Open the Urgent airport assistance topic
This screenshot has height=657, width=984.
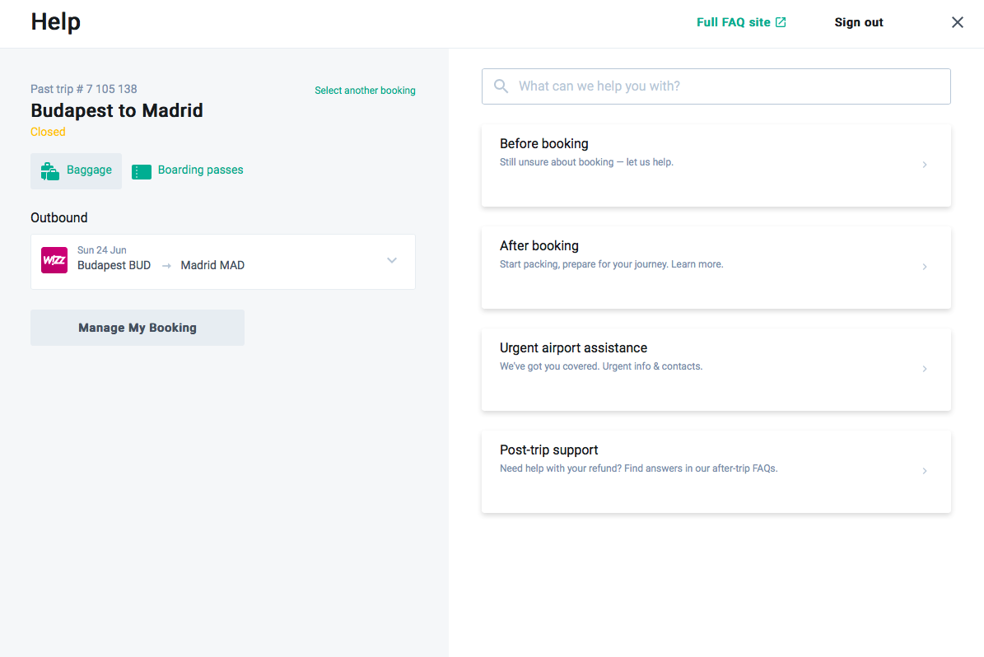coord(716,369)
